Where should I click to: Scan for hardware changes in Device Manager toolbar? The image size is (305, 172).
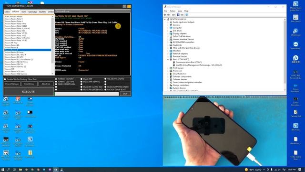point(187,15)
